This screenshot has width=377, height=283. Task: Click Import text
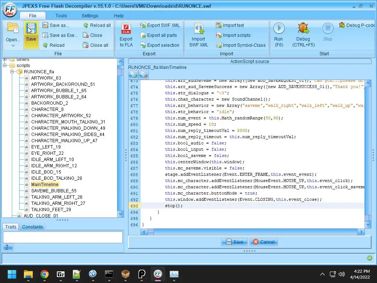[230, 25]
